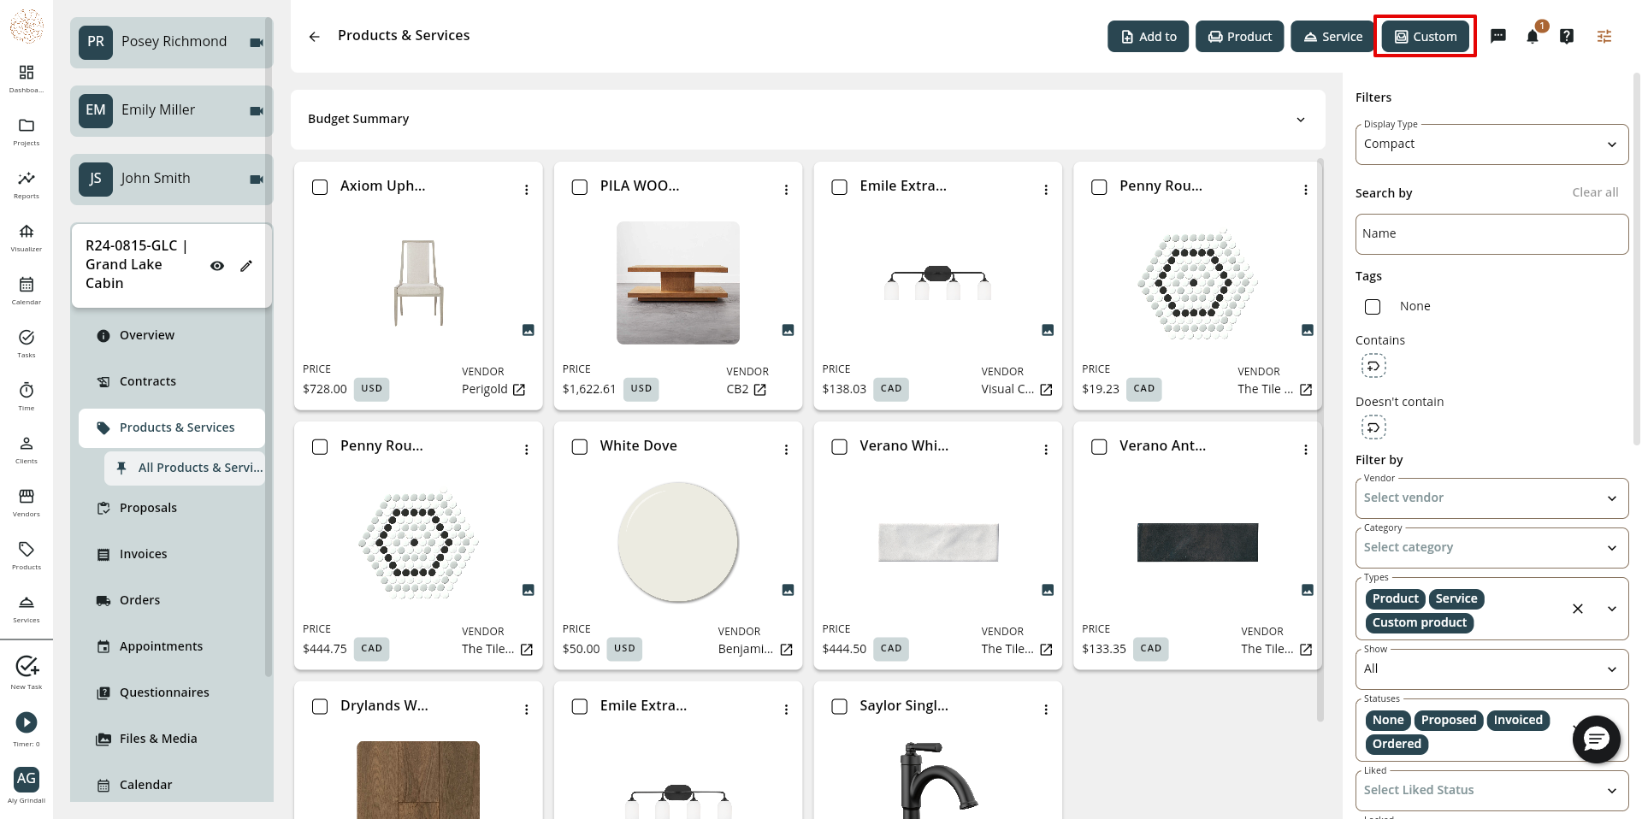Screen dimensions: 1642x819
Task: Open the Select Liked Status dropdown
Action: coord(1491,791)
